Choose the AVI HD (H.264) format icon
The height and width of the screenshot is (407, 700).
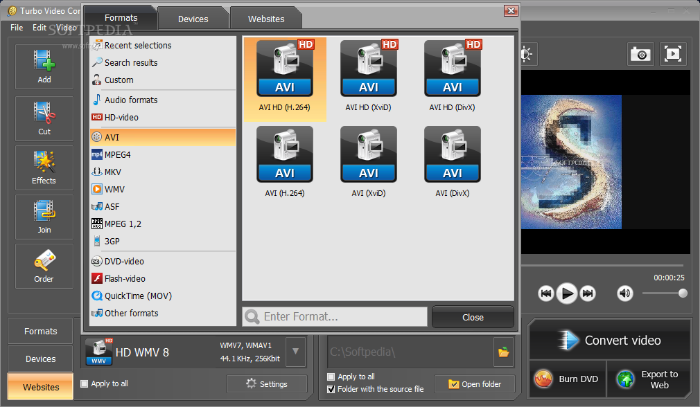point(285,69)
